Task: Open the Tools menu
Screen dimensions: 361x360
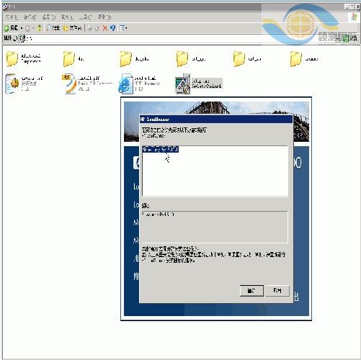Action: coord(86,17)
